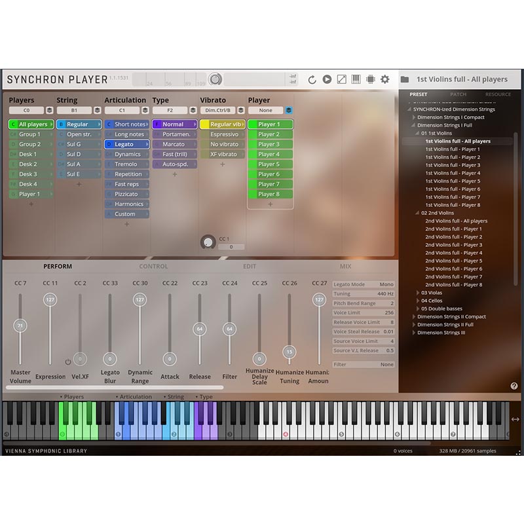This screenshot has width=524, height=524.
Task: Switch to the EDIT tab
Action: pyautogui.click(x=250, y=267)
